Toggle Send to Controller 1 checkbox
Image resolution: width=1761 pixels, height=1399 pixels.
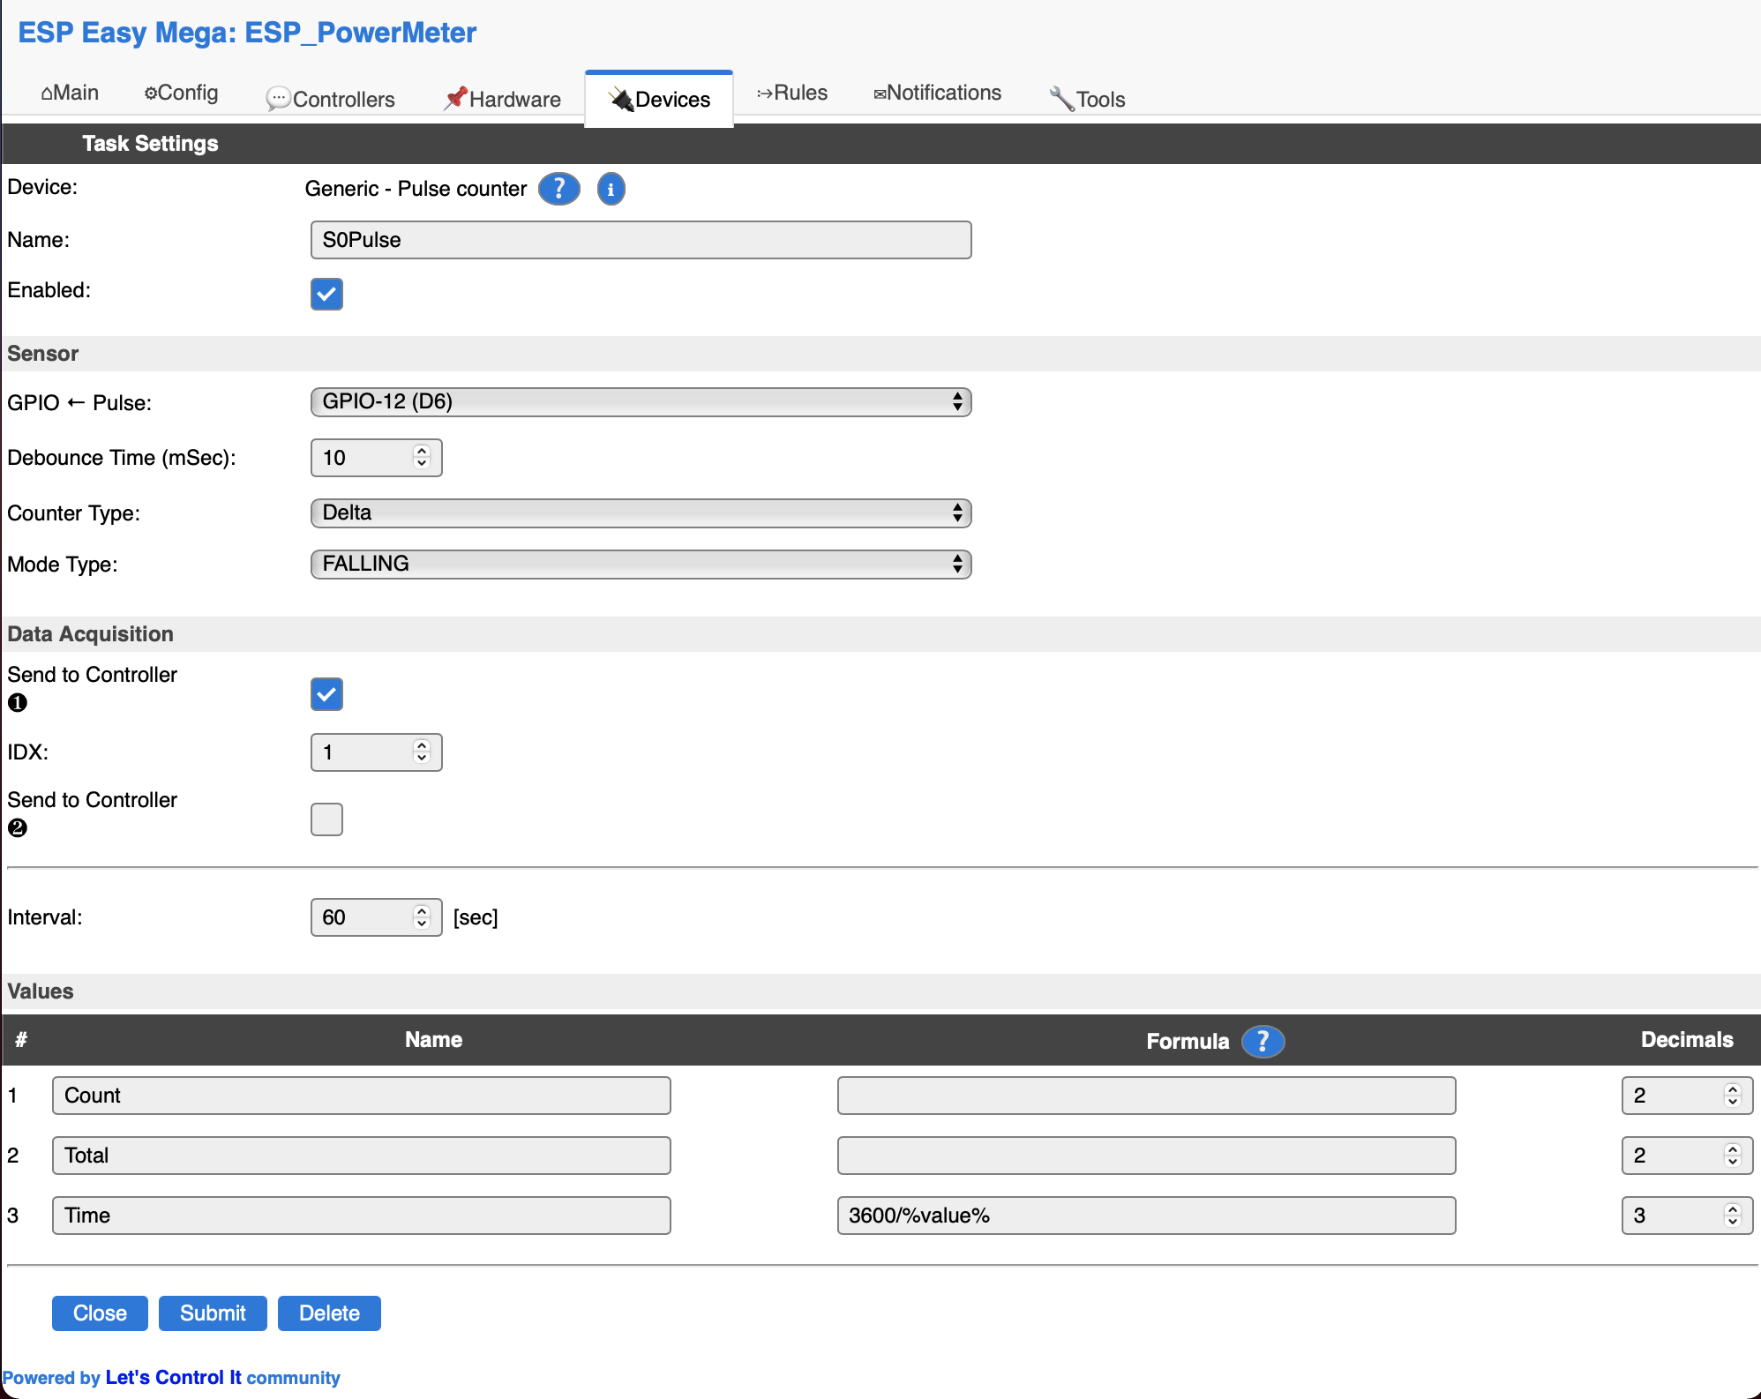(326, 694)
